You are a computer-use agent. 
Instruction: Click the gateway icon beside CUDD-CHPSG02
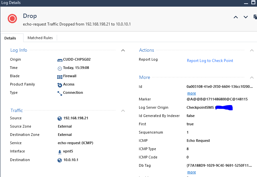click(60, 60)
